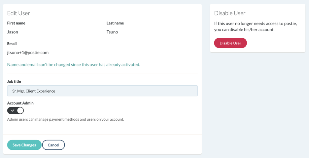Click the disable account explanation paragraph
The image size is (309, 158).
256,26
